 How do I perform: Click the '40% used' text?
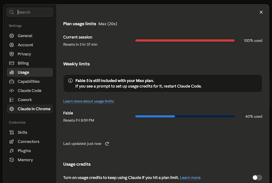[x=253, y=116]
